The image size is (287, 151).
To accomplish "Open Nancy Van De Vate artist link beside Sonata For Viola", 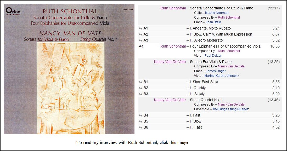I will point(170,62).
